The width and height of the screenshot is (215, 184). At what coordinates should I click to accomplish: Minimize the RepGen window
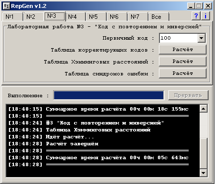[191, 6]
